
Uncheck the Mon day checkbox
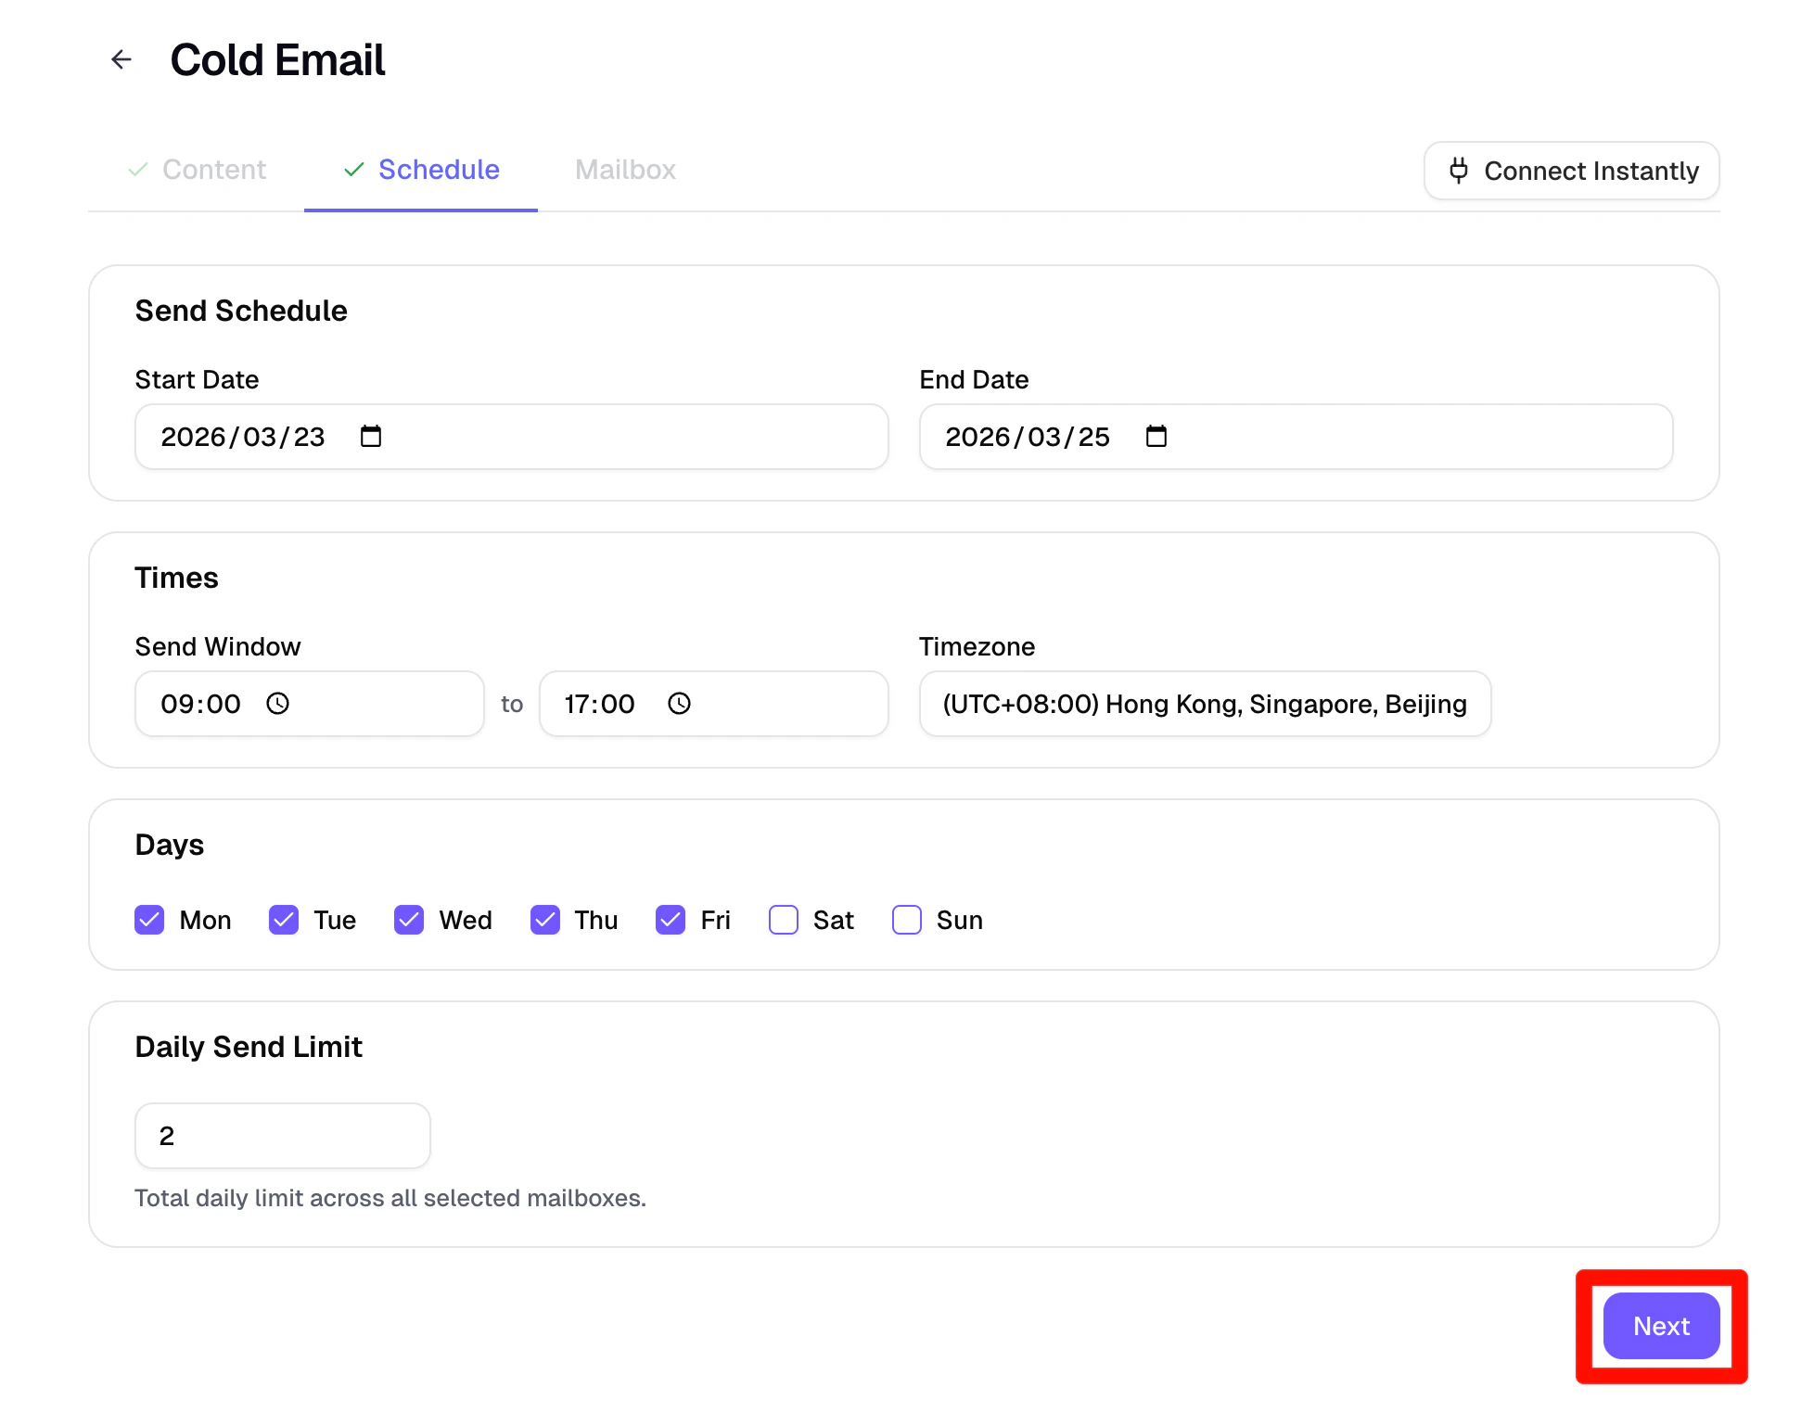149,920
